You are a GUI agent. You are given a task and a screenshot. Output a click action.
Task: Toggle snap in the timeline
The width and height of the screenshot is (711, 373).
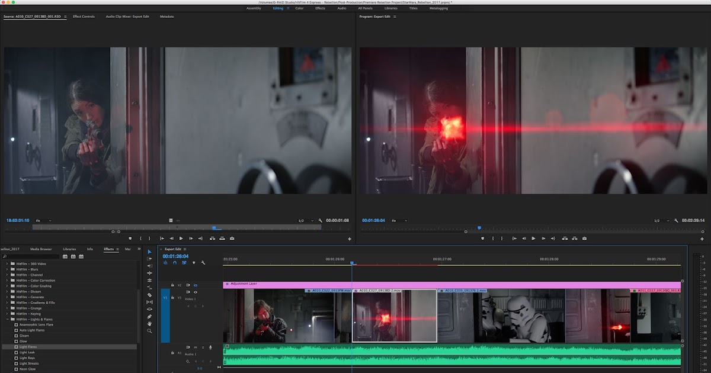[175, 263]
